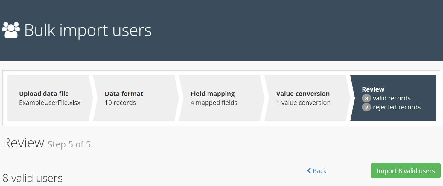Screen dimensions: 443x186
Task: Click the 10 records text
Action: point(120,103)
